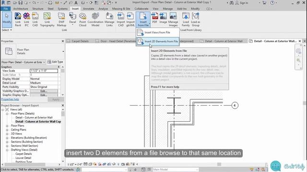Close the Properties panel

click(63, 41)
